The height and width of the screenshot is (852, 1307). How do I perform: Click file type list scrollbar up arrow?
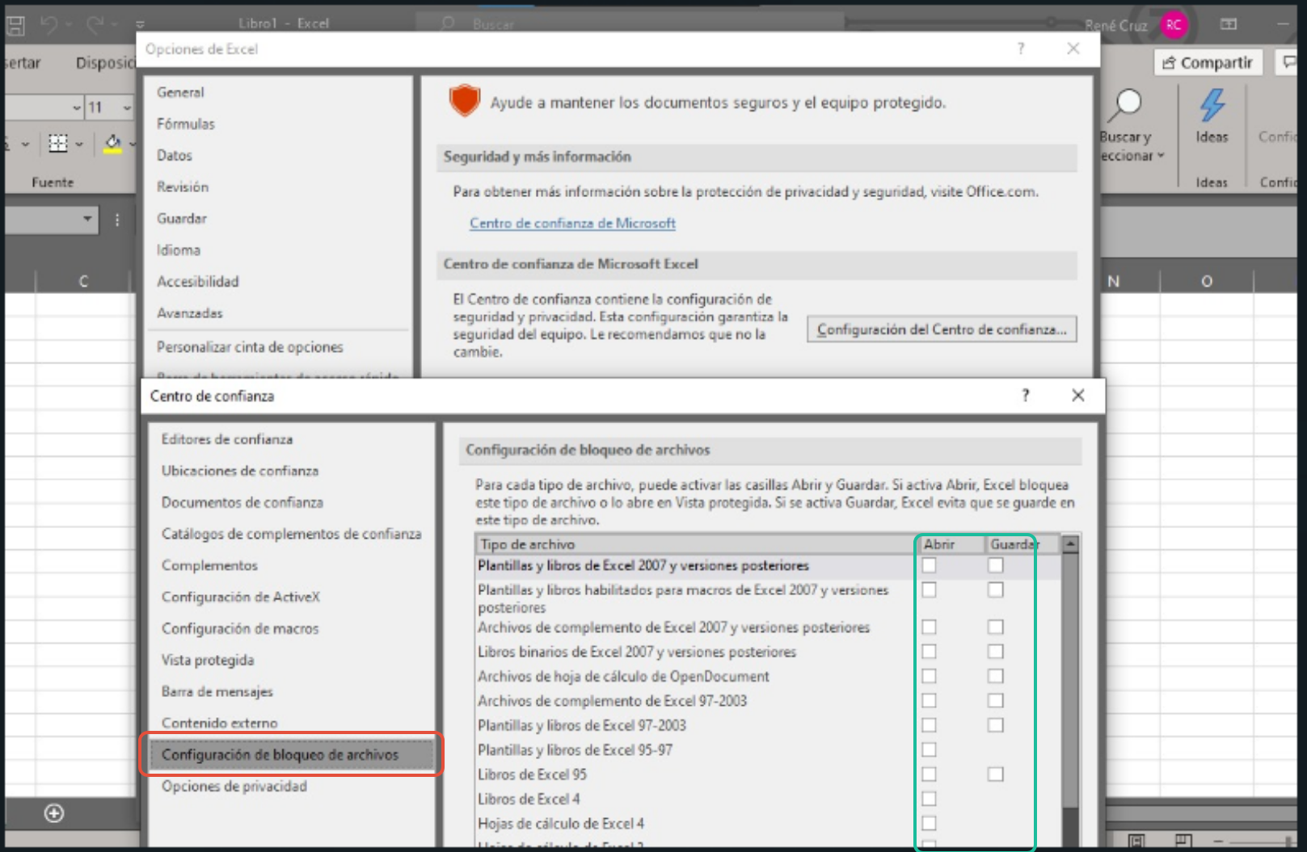tap(1070, 544)
